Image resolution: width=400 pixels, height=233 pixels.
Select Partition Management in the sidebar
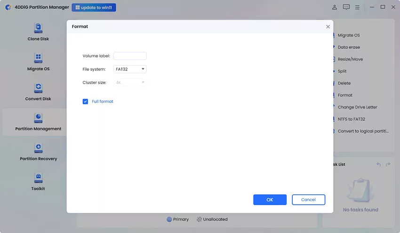click(x=38, y=122)
